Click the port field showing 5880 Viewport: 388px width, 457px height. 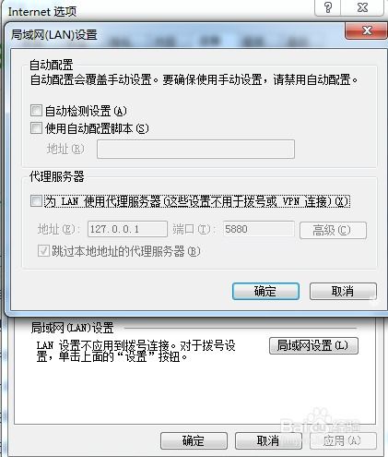click(259, 229)
